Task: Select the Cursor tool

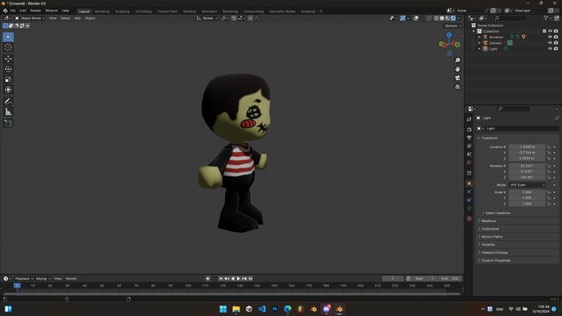Action: 9,47
